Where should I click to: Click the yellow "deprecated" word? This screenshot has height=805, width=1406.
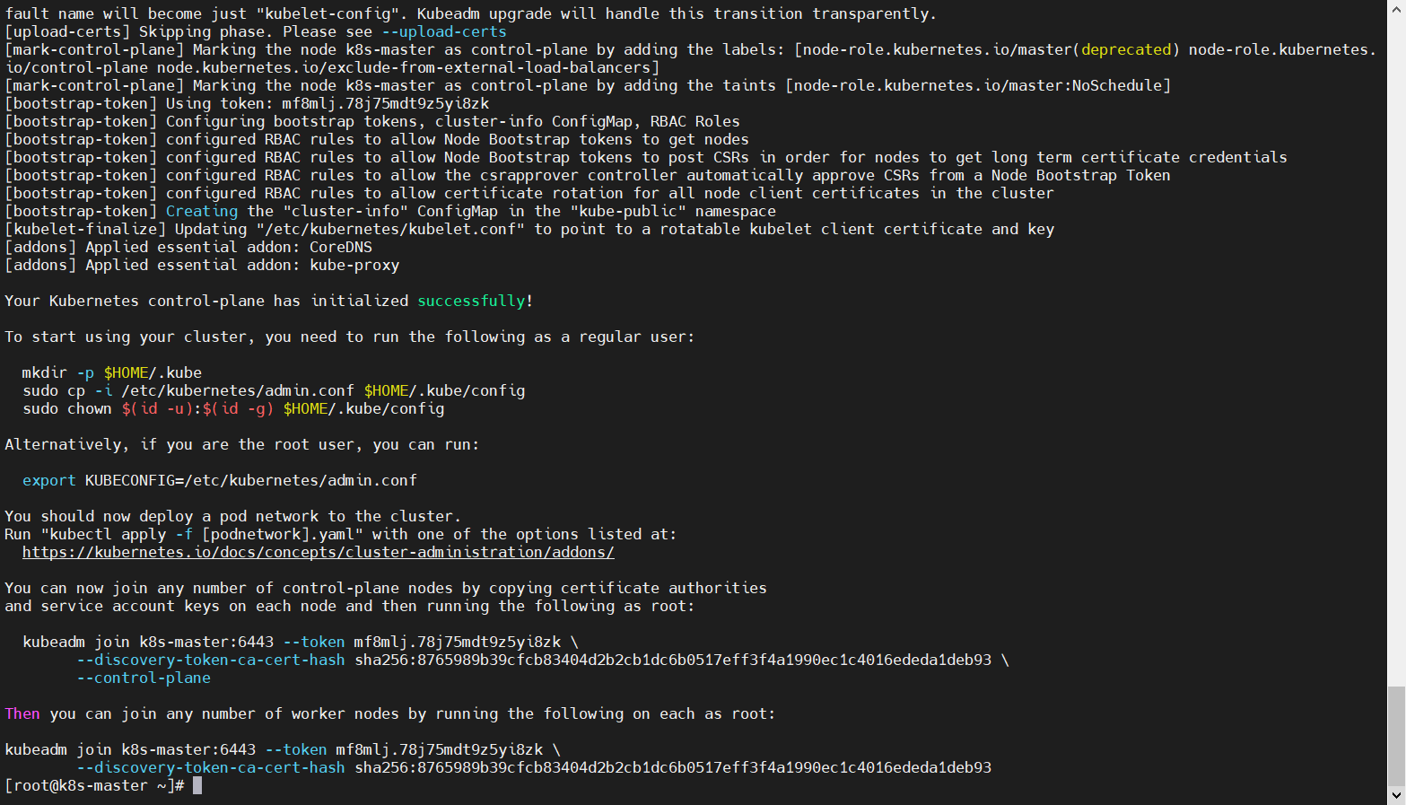(x=1126, y=49)
